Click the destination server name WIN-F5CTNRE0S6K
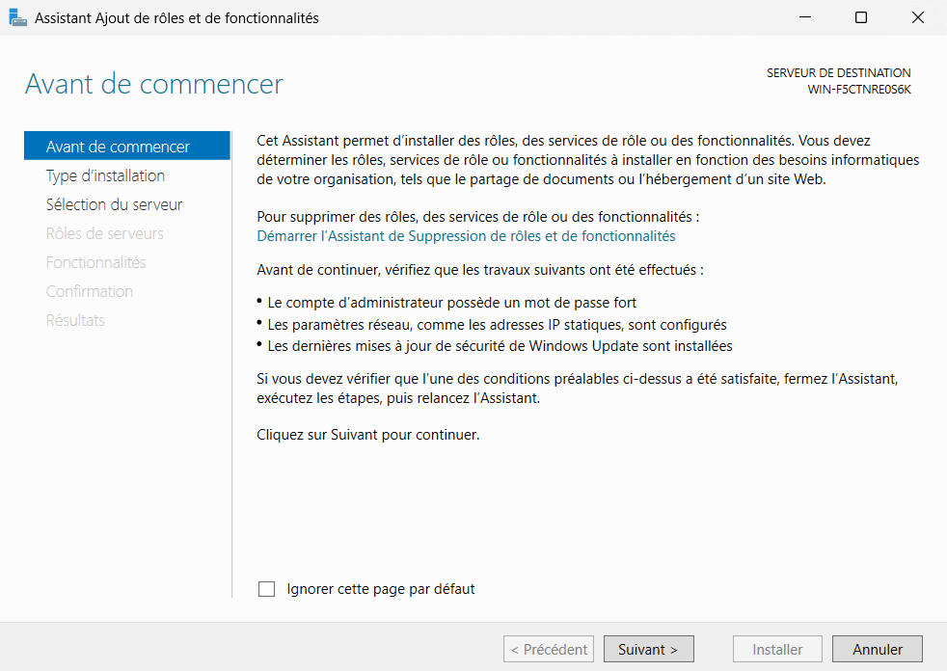 coord(858,90)
